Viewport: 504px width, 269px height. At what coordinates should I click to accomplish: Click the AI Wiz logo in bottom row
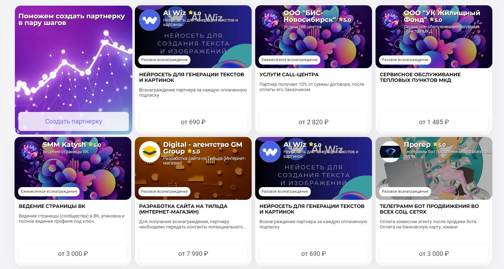(x=270, y=152)
